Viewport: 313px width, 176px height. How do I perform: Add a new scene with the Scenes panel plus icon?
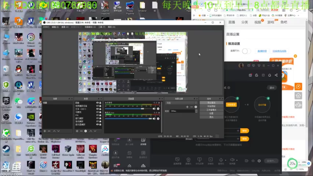click(45, 131)
